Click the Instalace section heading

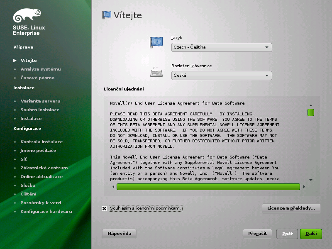coord(24,88)
